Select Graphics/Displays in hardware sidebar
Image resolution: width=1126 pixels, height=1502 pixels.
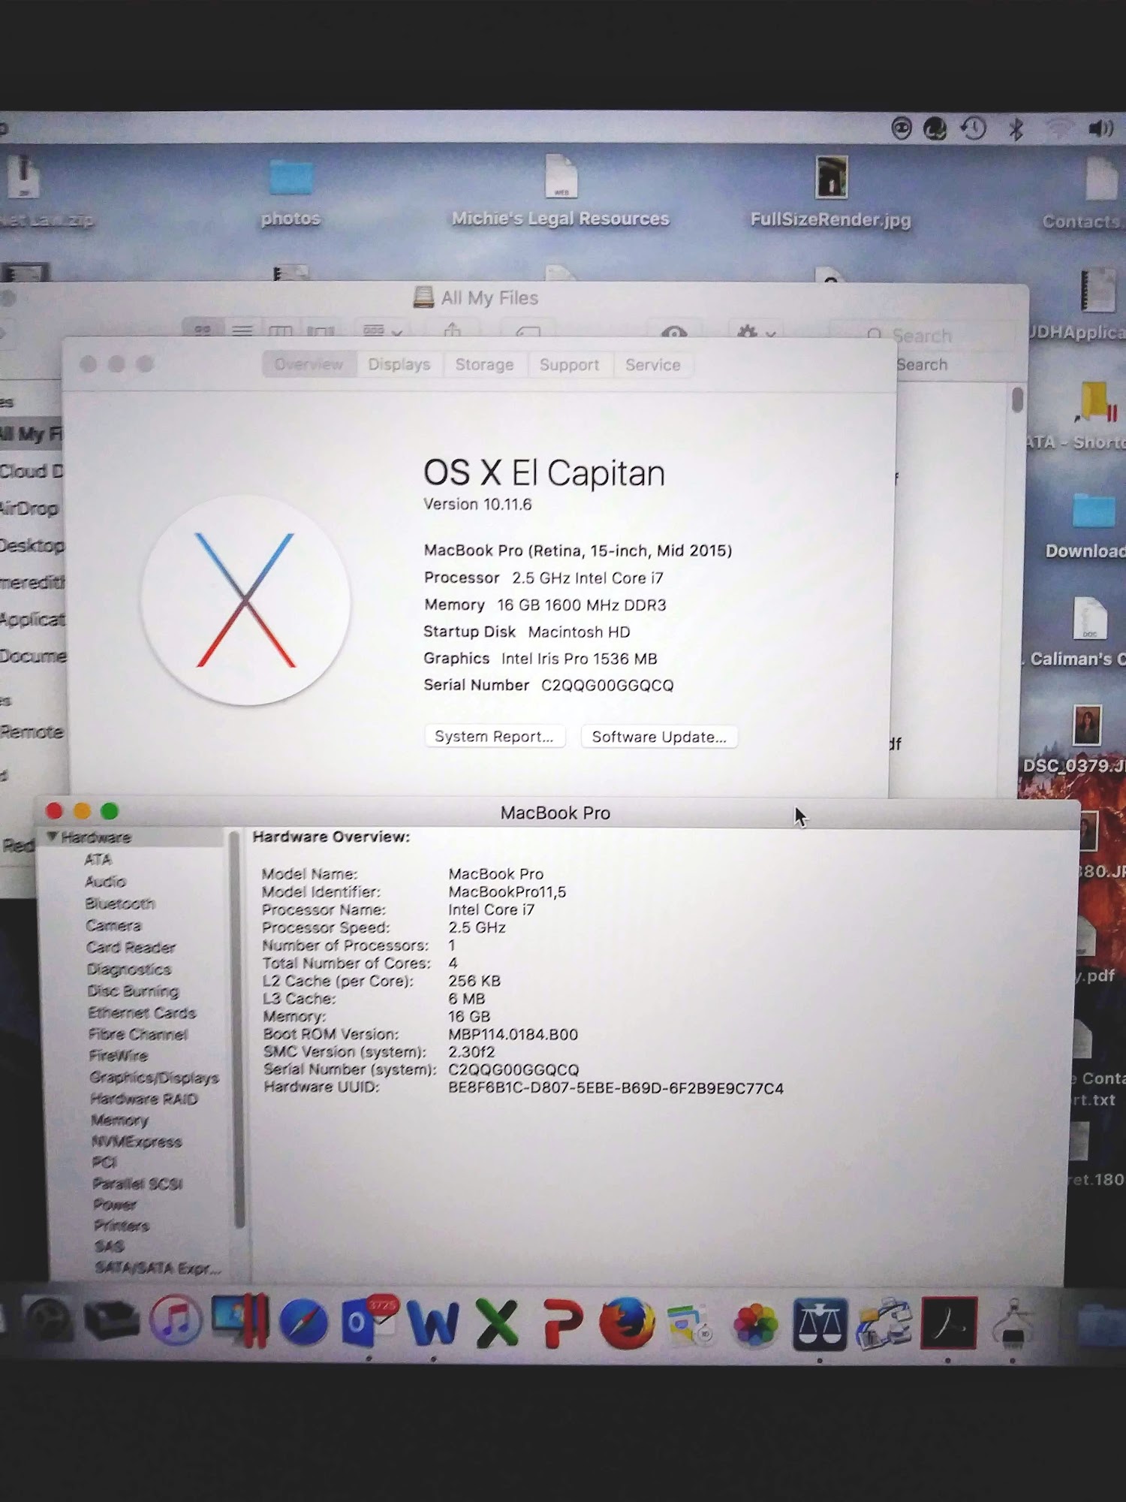(x=154, y=1078)
